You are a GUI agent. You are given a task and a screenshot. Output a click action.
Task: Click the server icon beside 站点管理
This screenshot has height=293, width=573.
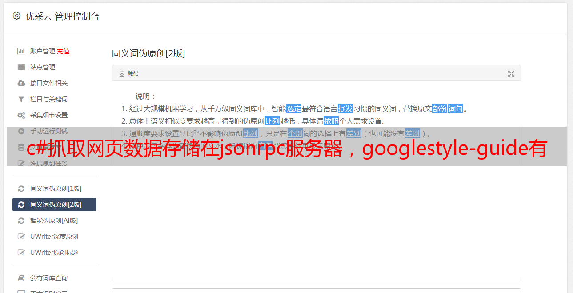pyautogui.click(x=21, y=67)
